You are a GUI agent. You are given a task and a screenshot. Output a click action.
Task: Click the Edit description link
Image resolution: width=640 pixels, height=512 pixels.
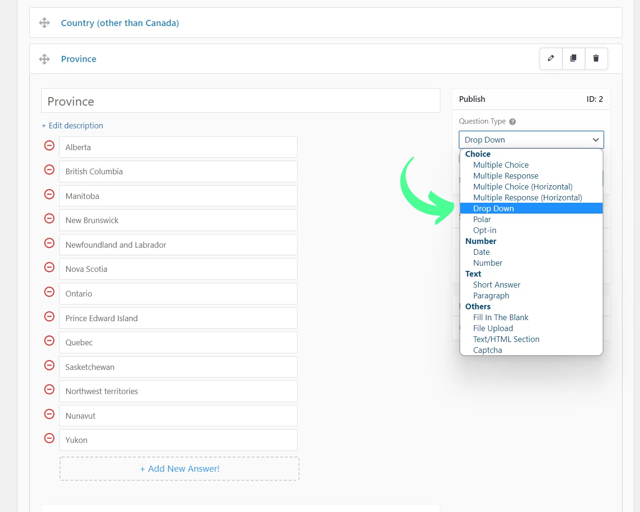click(72, 126)
